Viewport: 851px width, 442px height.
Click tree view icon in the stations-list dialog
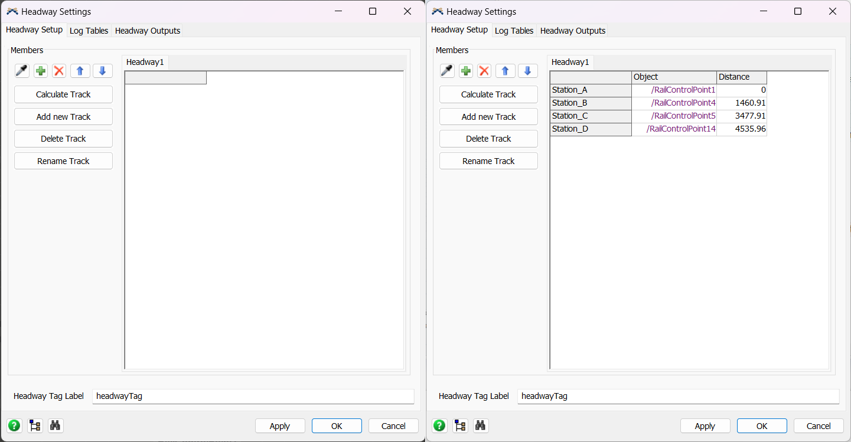click(460, 425)
